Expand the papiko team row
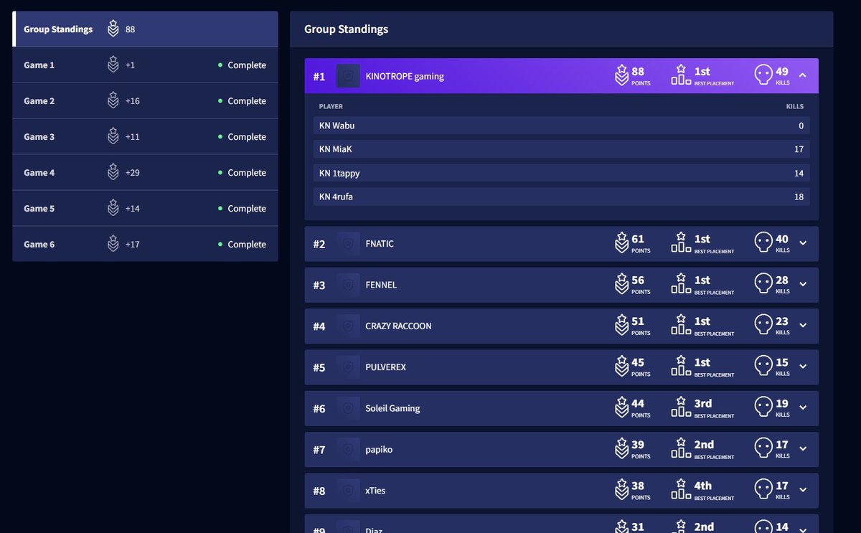This screenshot has width=861, height=533. click(803, 449)
